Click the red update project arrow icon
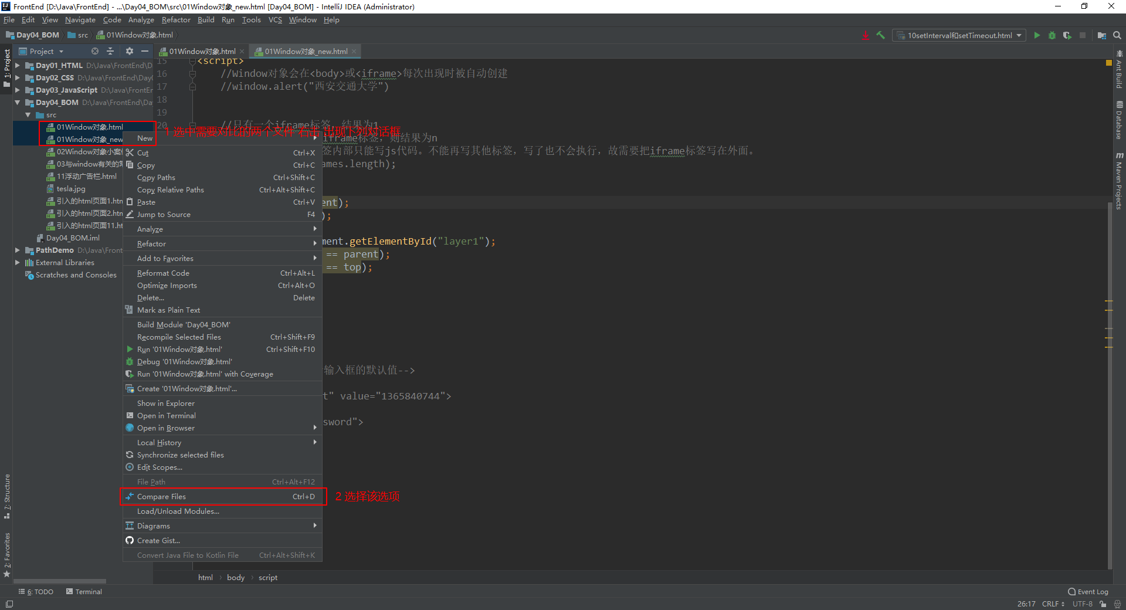The height and width of the screenshot is (610, 1126). pos(866,35)
